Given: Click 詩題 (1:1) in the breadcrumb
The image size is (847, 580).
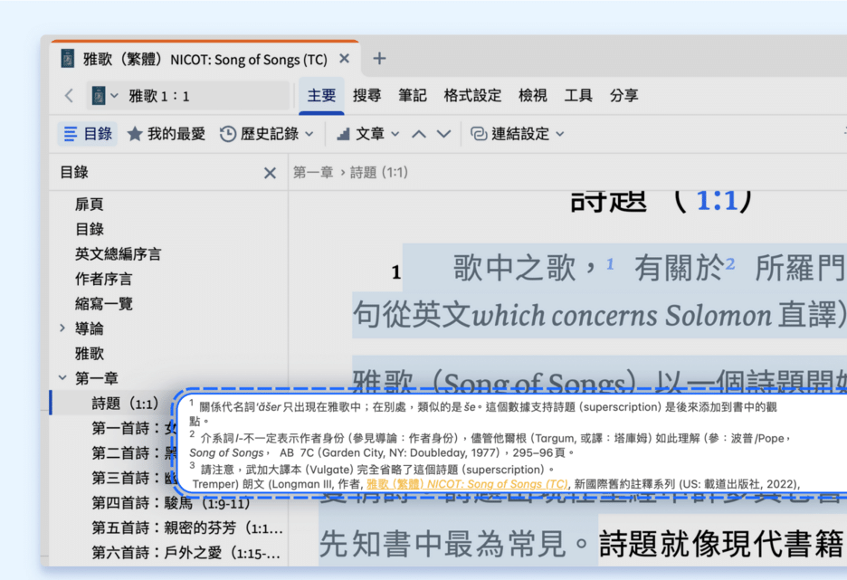Looking at the screenshot, I should point(379,173).
